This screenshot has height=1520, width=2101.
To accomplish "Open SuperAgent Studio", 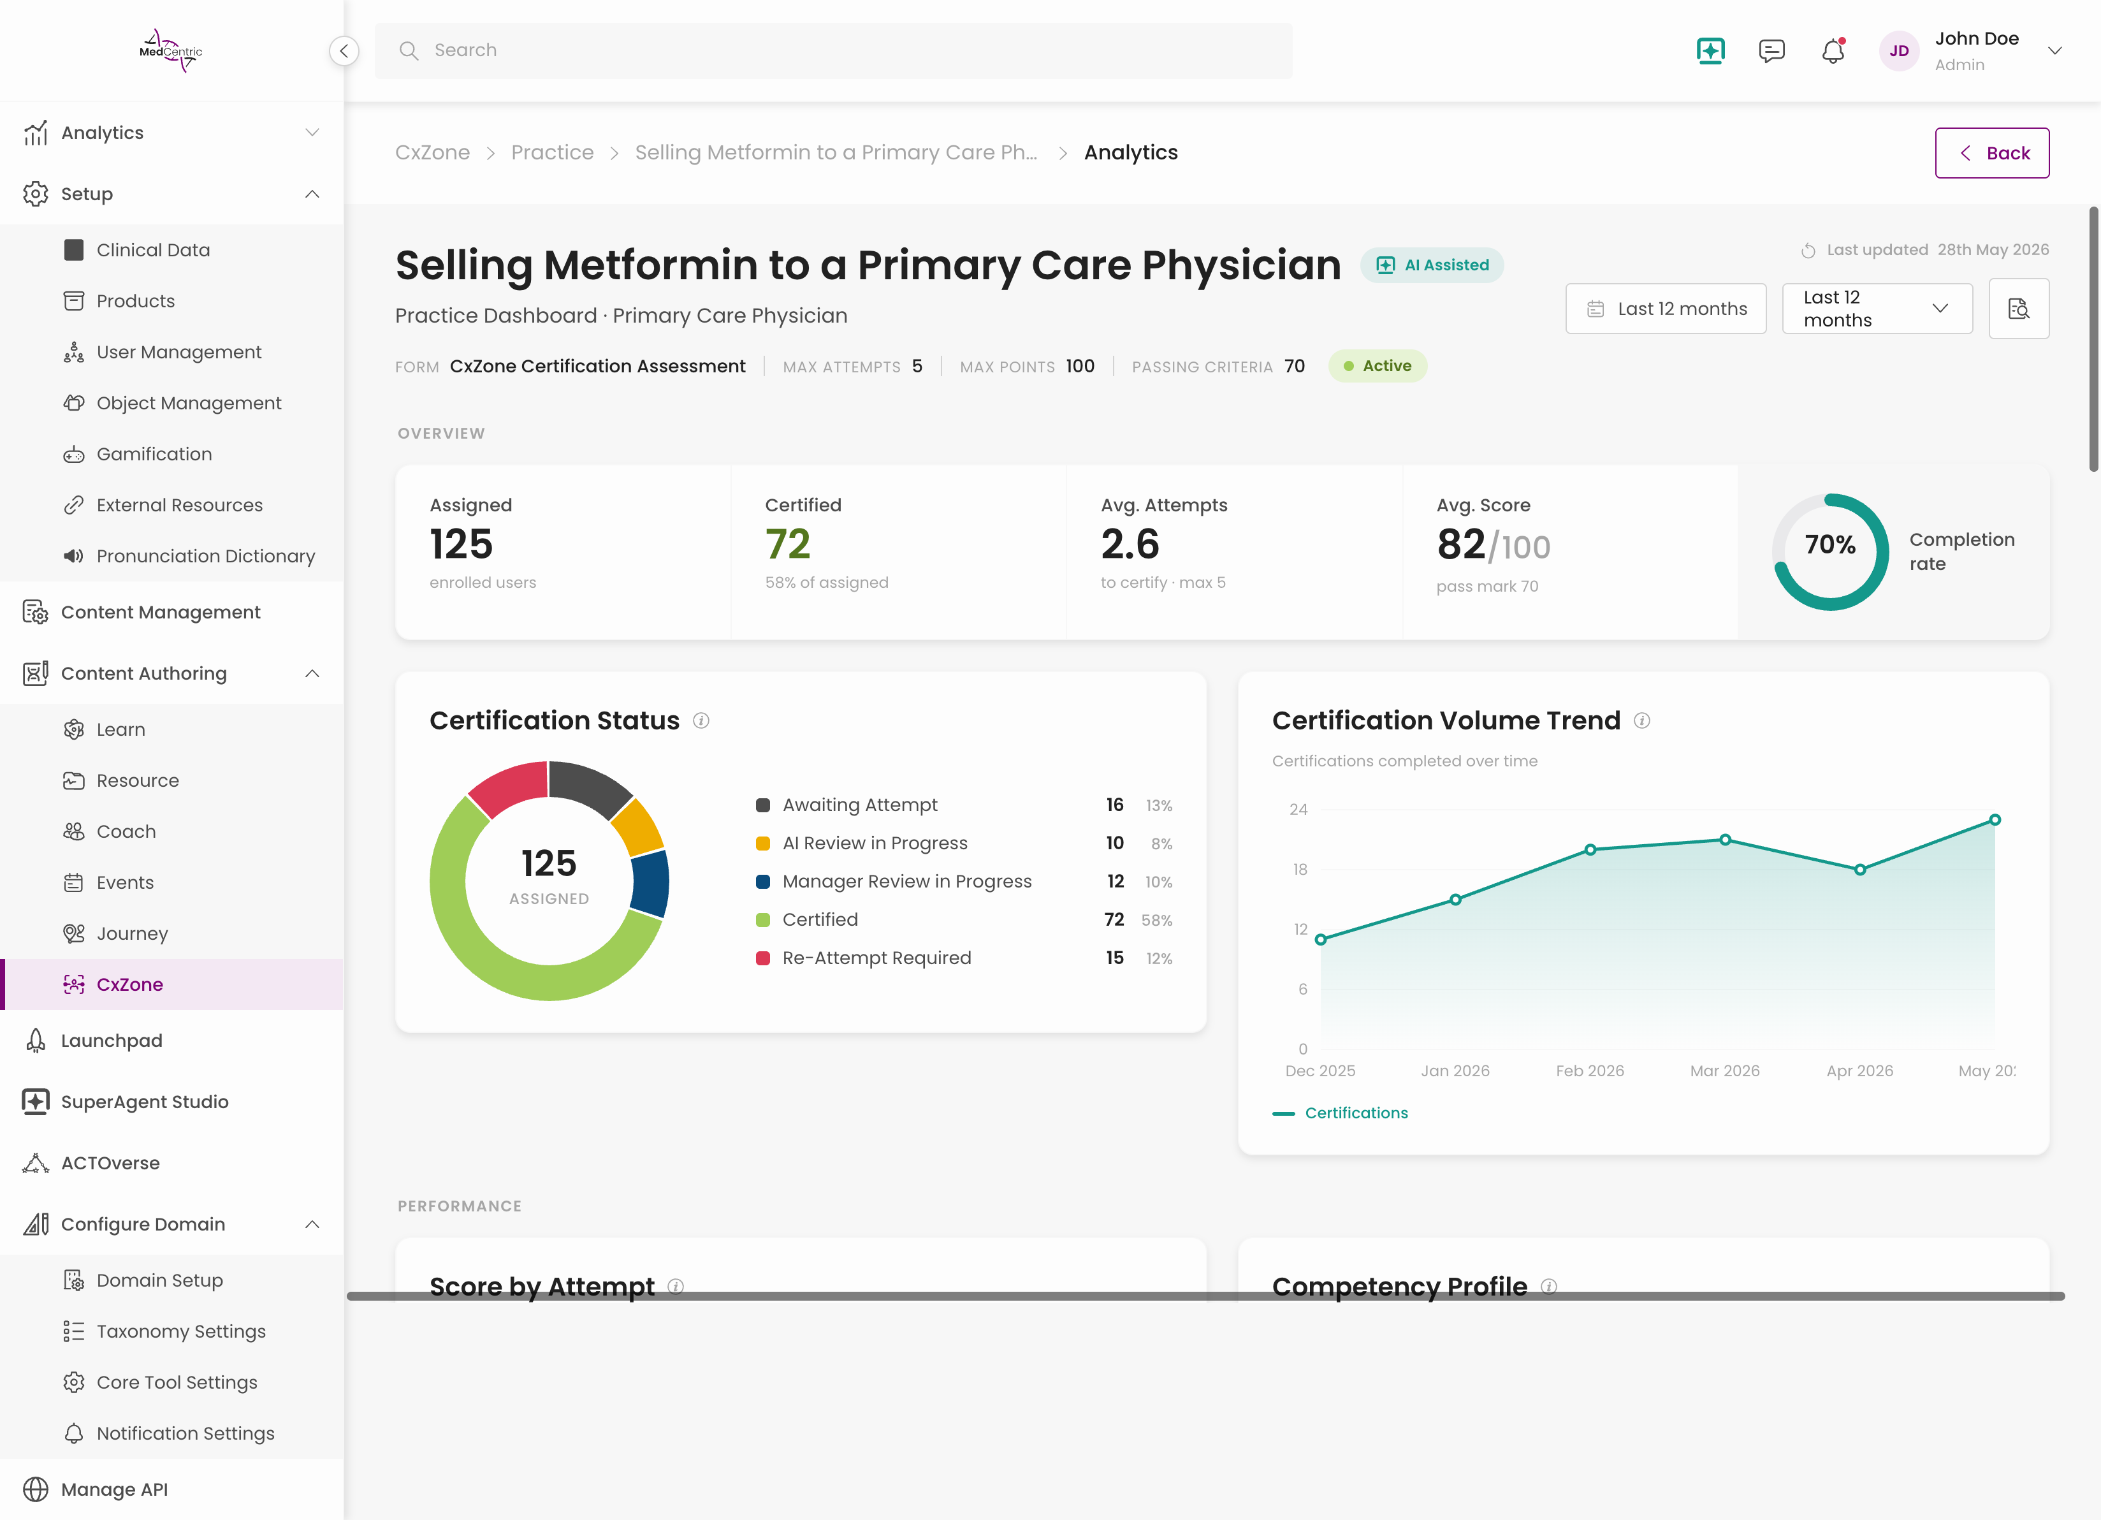I will pos(171,1102).
